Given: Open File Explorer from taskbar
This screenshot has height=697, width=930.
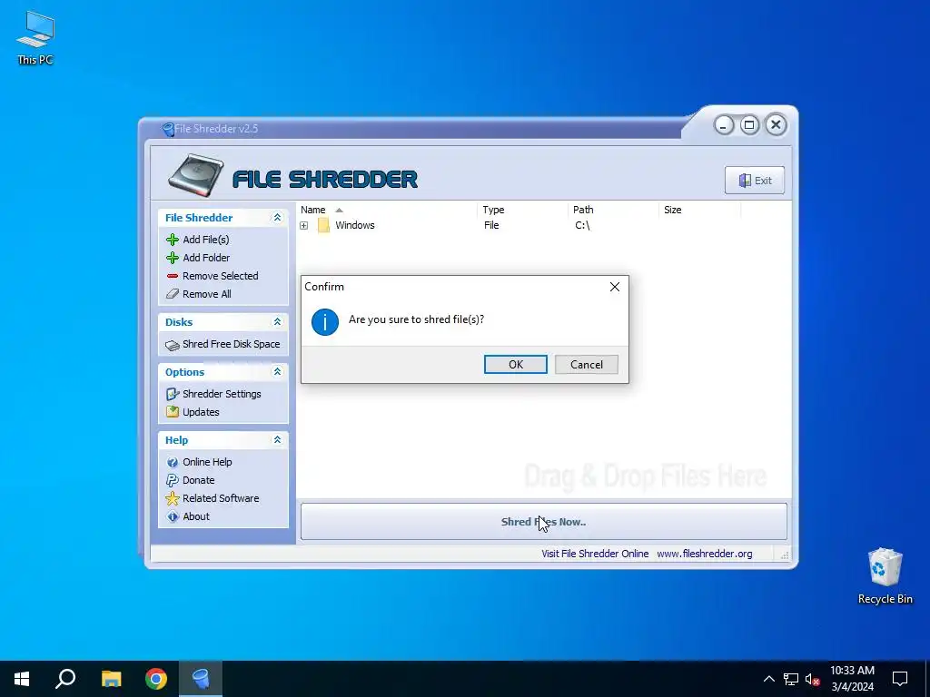Looking at the screenshot, I should [111, 679].
